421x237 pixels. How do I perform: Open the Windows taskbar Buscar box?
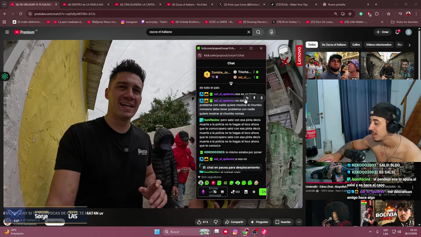[186, 232]
